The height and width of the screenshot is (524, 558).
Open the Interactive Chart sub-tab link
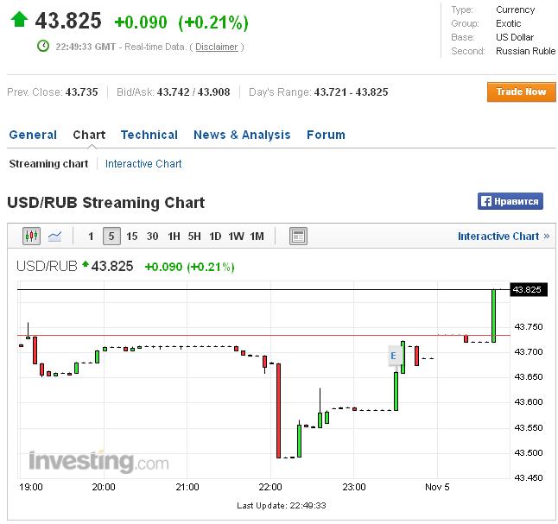pos(143,164)
